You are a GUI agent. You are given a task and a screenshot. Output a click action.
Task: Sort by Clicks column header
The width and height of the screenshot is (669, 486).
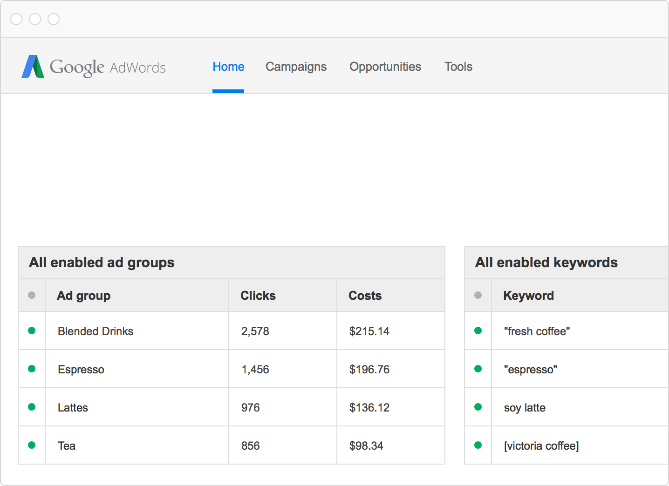[258, 296]
